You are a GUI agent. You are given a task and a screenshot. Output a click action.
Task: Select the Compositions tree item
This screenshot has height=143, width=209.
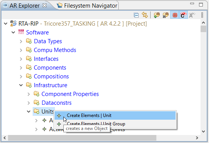click(x=51, y=76)
